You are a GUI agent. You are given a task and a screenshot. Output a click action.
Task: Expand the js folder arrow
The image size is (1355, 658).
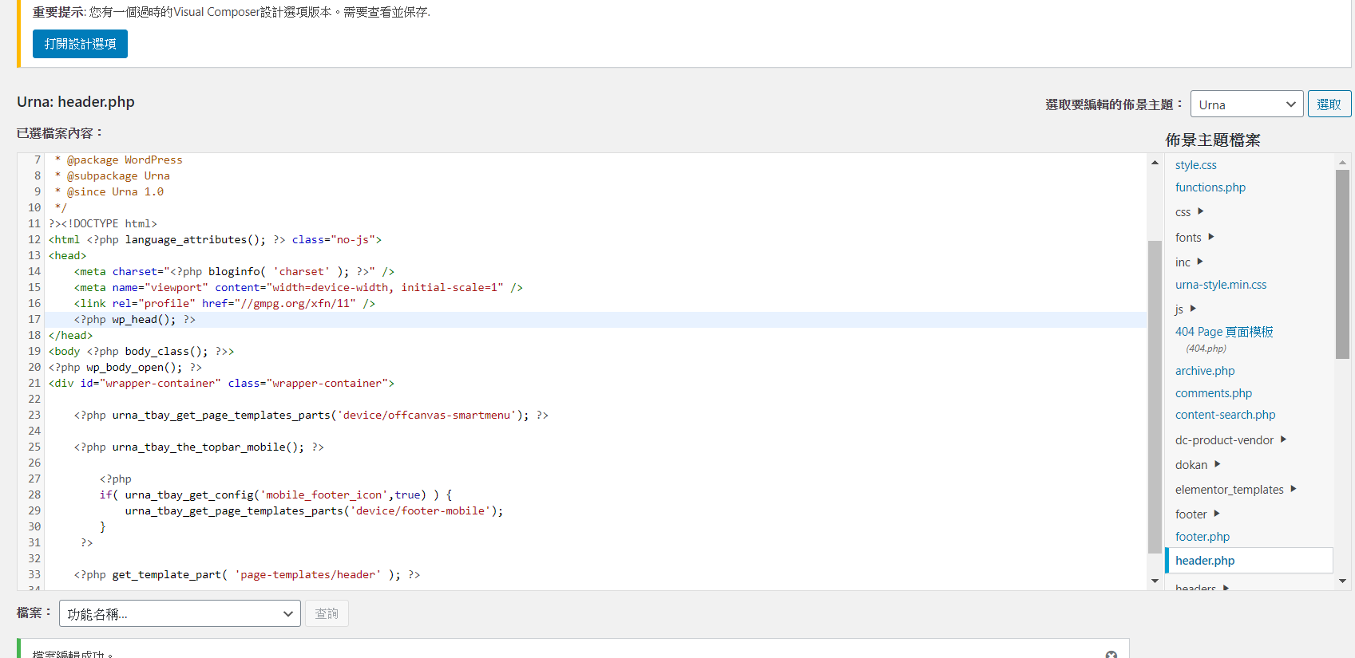tap(1193, 309)
